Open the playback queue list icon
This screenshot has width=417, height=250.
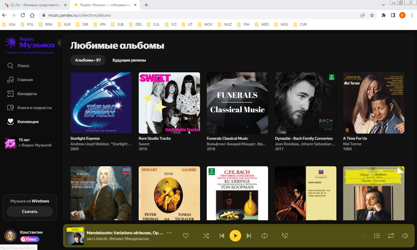(x=377, y=236)
